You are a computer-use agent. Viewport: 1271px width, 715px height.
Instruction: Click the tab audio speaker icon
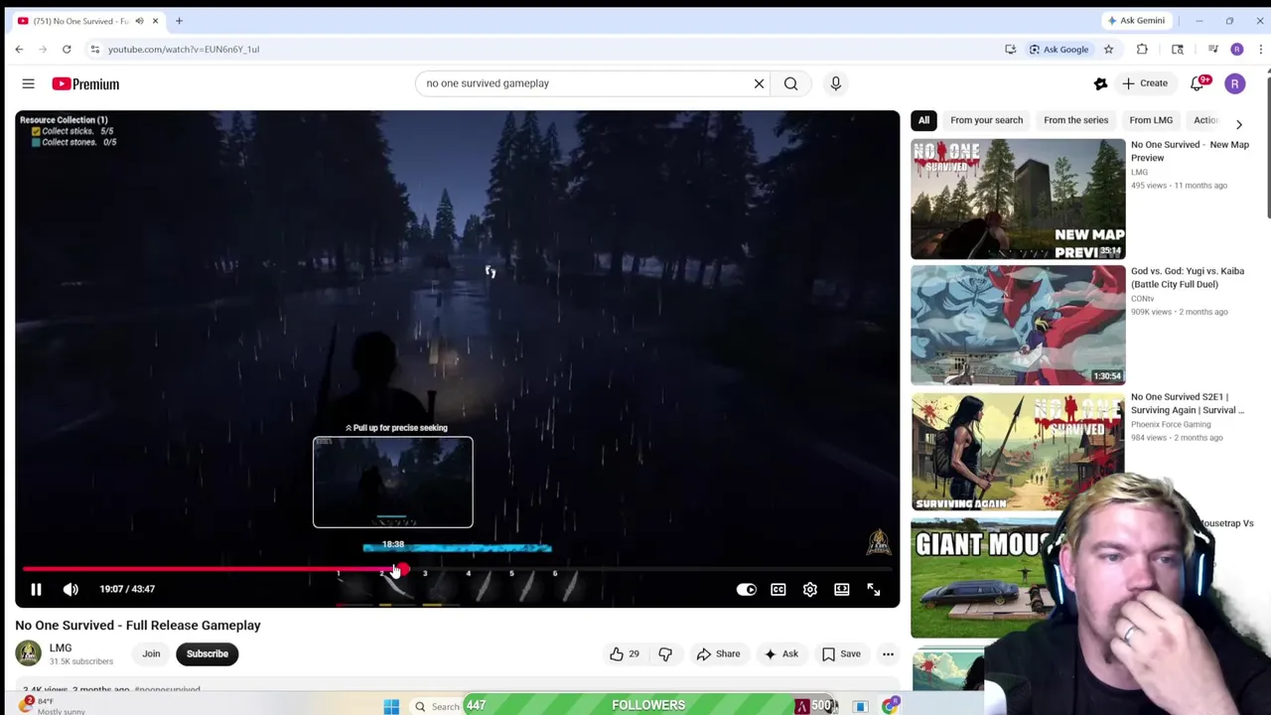click(x=139, y=21)
